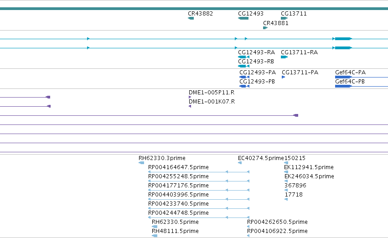Click the 367896 feature label
This screenshot has width=388, height=238.
[x=295, y=186]
